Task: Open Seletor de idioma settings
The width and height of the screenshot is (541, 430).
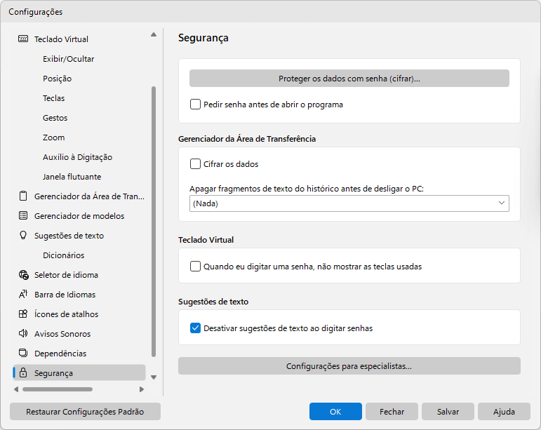Action: tap(66, 275)
